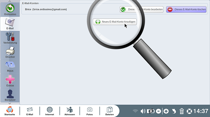Click Dieses E-Mail-Konto löschen button

point(186,9)
